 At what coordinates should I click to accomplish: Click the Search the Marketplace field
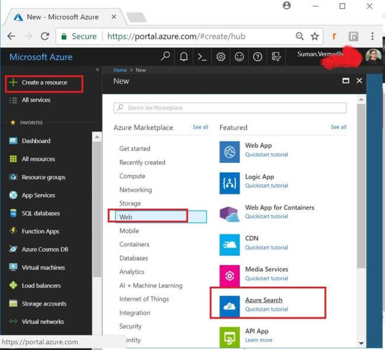point(230,108)
